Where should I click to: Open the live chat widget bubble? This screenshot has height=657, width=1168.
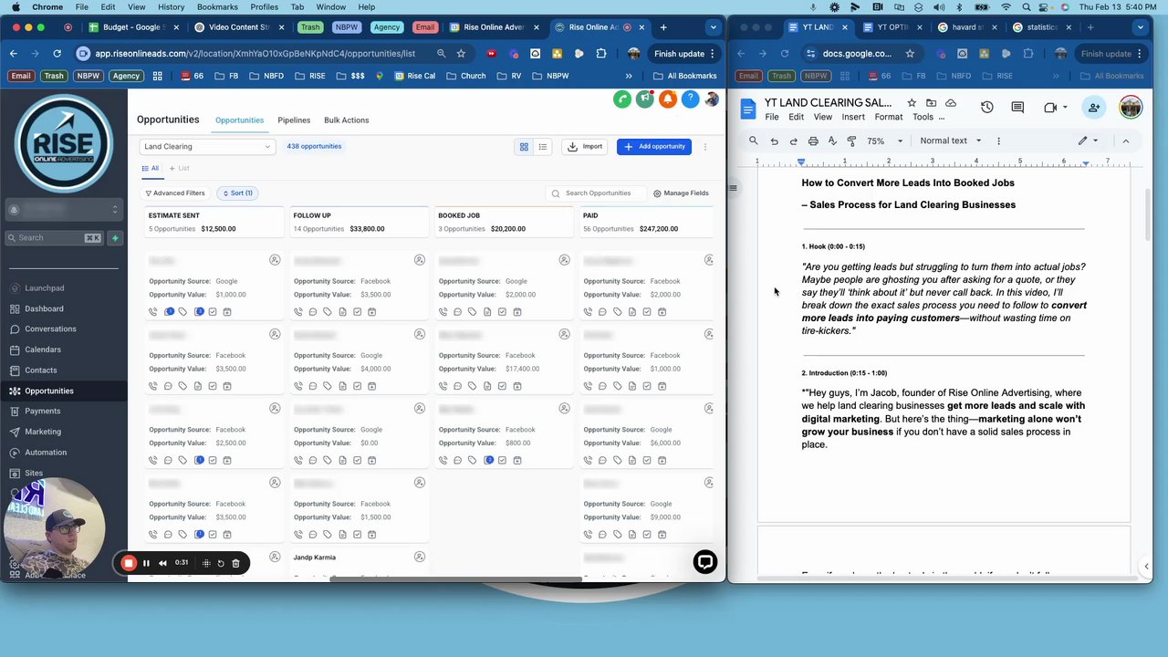(x=704, y=562)
